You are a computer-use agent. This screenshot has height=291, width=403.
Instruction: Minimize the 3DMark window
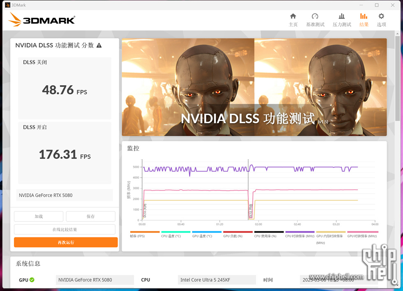(361, 5)
